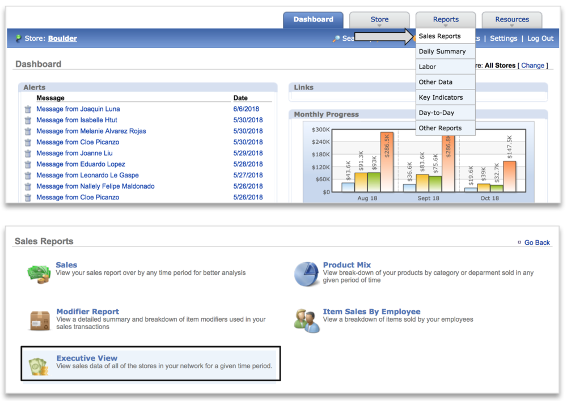The image size is (567, 401).
Task: Expand the Reports tab dropdown arrow
Action: (x=446, y=26)
